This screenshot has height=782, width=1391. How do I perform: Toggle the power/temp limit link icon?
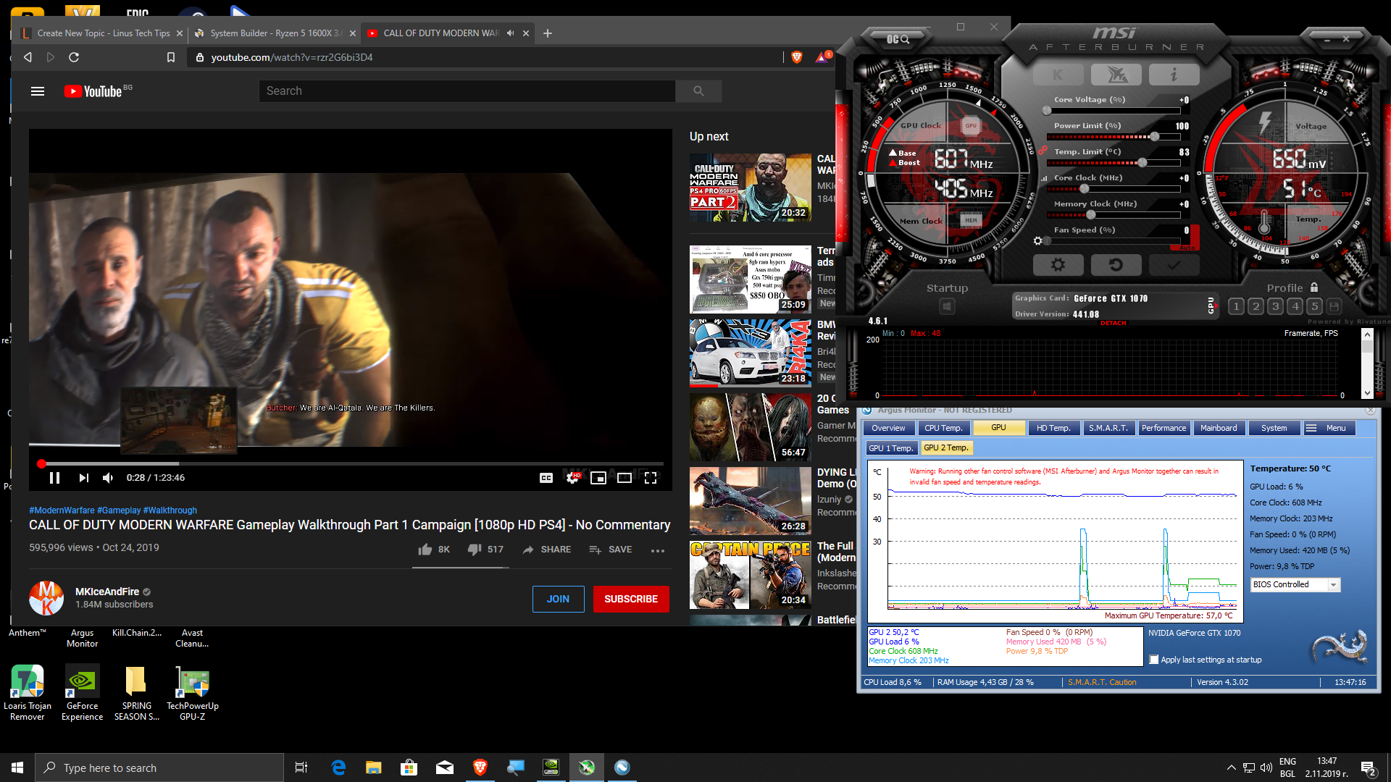[1043, 151]
